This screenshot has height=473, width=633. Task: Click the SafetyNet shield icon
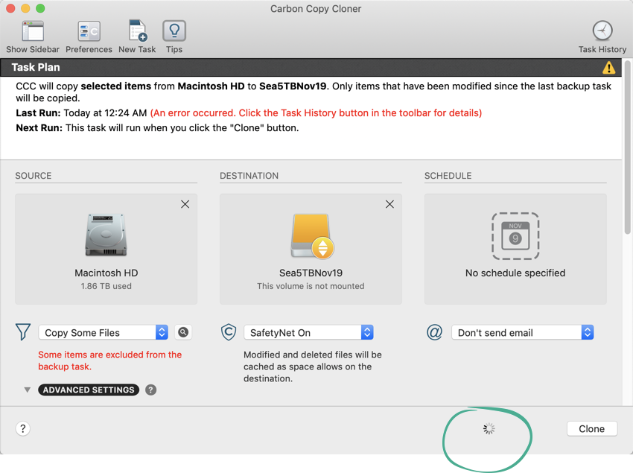click(x=229, y=332)
